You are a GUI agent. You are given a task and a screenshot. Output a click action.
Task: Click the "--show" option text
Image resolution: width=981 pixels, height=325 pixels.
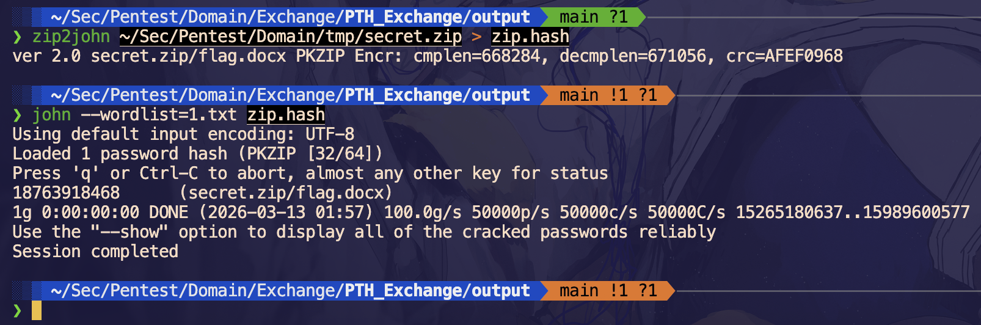pos(129,232)
